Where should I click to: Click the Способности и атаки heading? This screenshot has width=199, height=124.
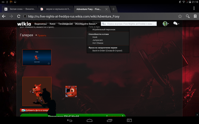(x=99, y=34)
